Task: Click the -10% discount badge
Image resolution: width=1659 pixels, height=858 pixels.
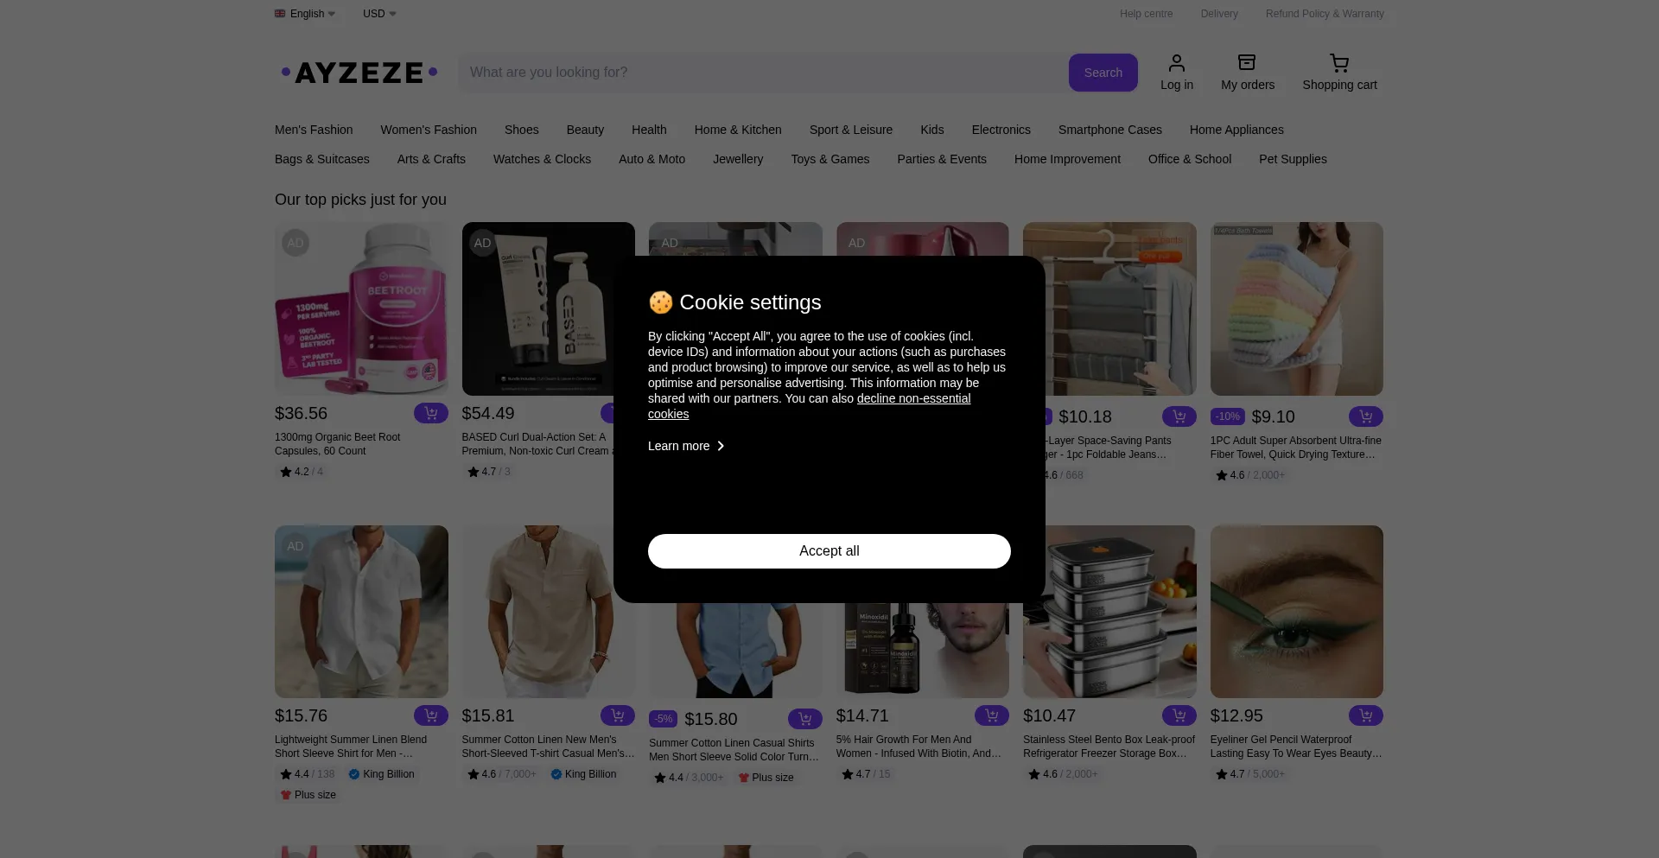Action: point(1227,416)
